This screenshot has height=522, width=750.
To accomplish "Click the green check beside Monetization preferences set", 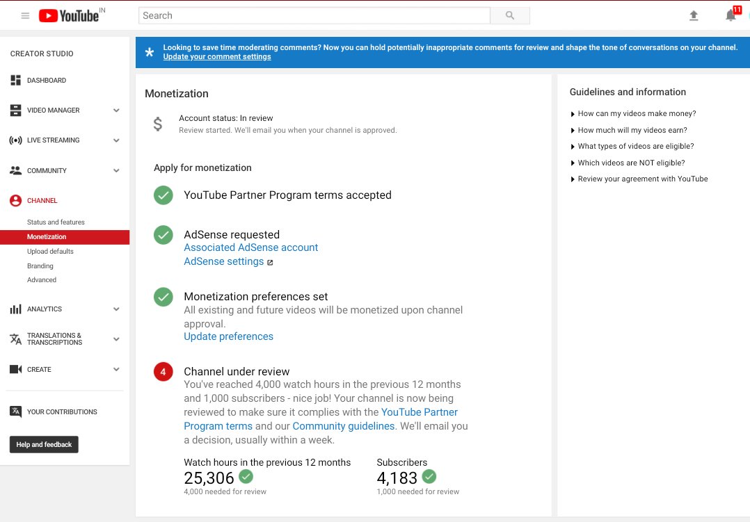I will pos(163,297).
